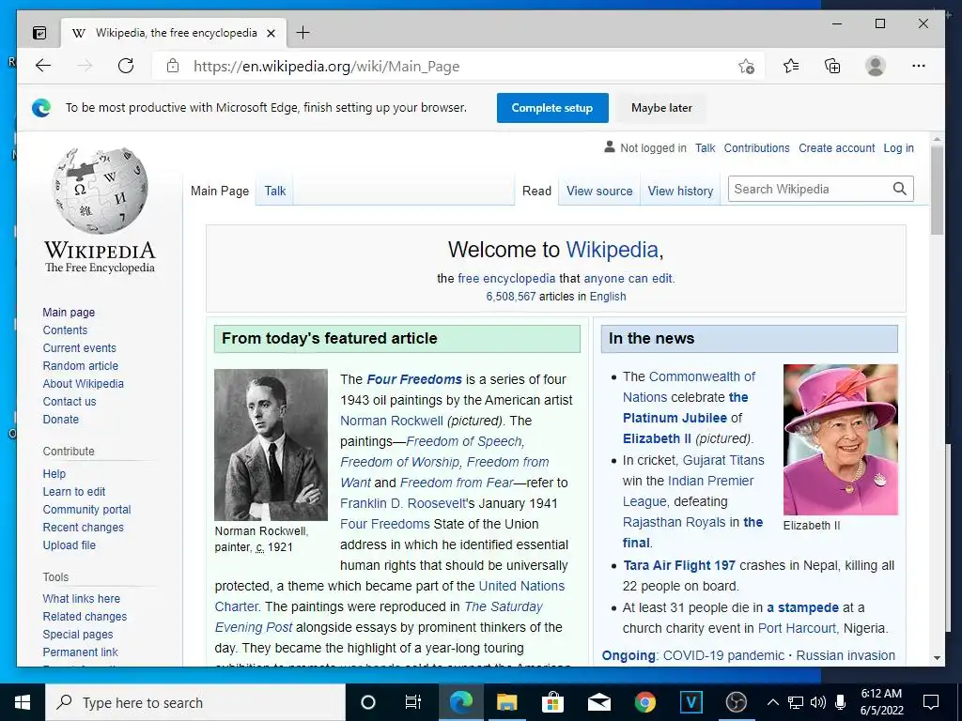Open Google Chrome on the taskbar
Screen dimensions: 962x721
tap(644, 702)
